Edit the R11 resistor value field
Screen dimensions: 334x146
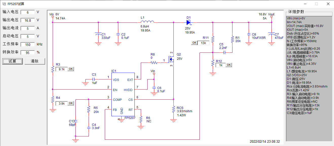[203, 43]
